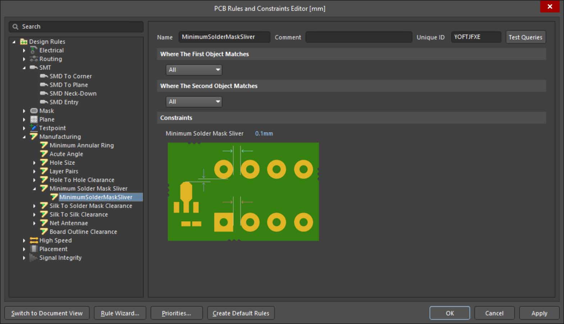Click Create Default Rules button
The image size is (564, 324).
click(x=241, y=313)
